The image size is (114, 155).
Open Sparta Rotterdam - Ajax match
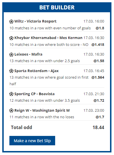click(x=36, y=71)
